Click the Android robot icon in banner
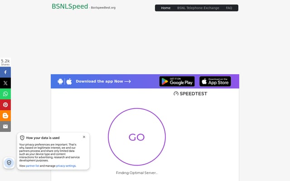290x181 pixels. tap(60, 81)
